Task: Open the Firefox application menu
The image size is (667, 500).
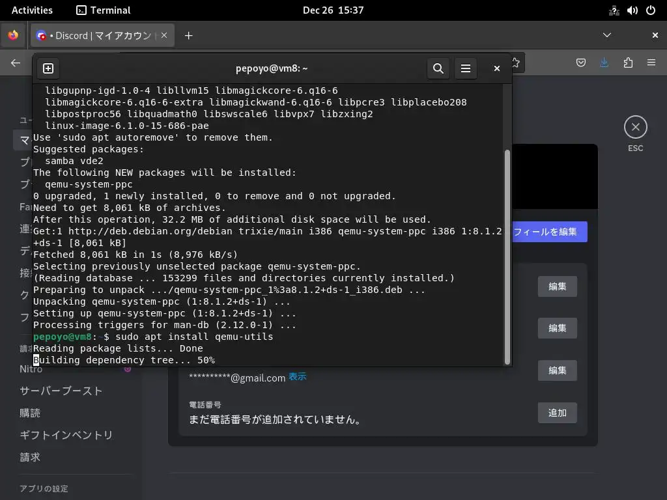Action: pyautogui.click(x=651, y=63)
